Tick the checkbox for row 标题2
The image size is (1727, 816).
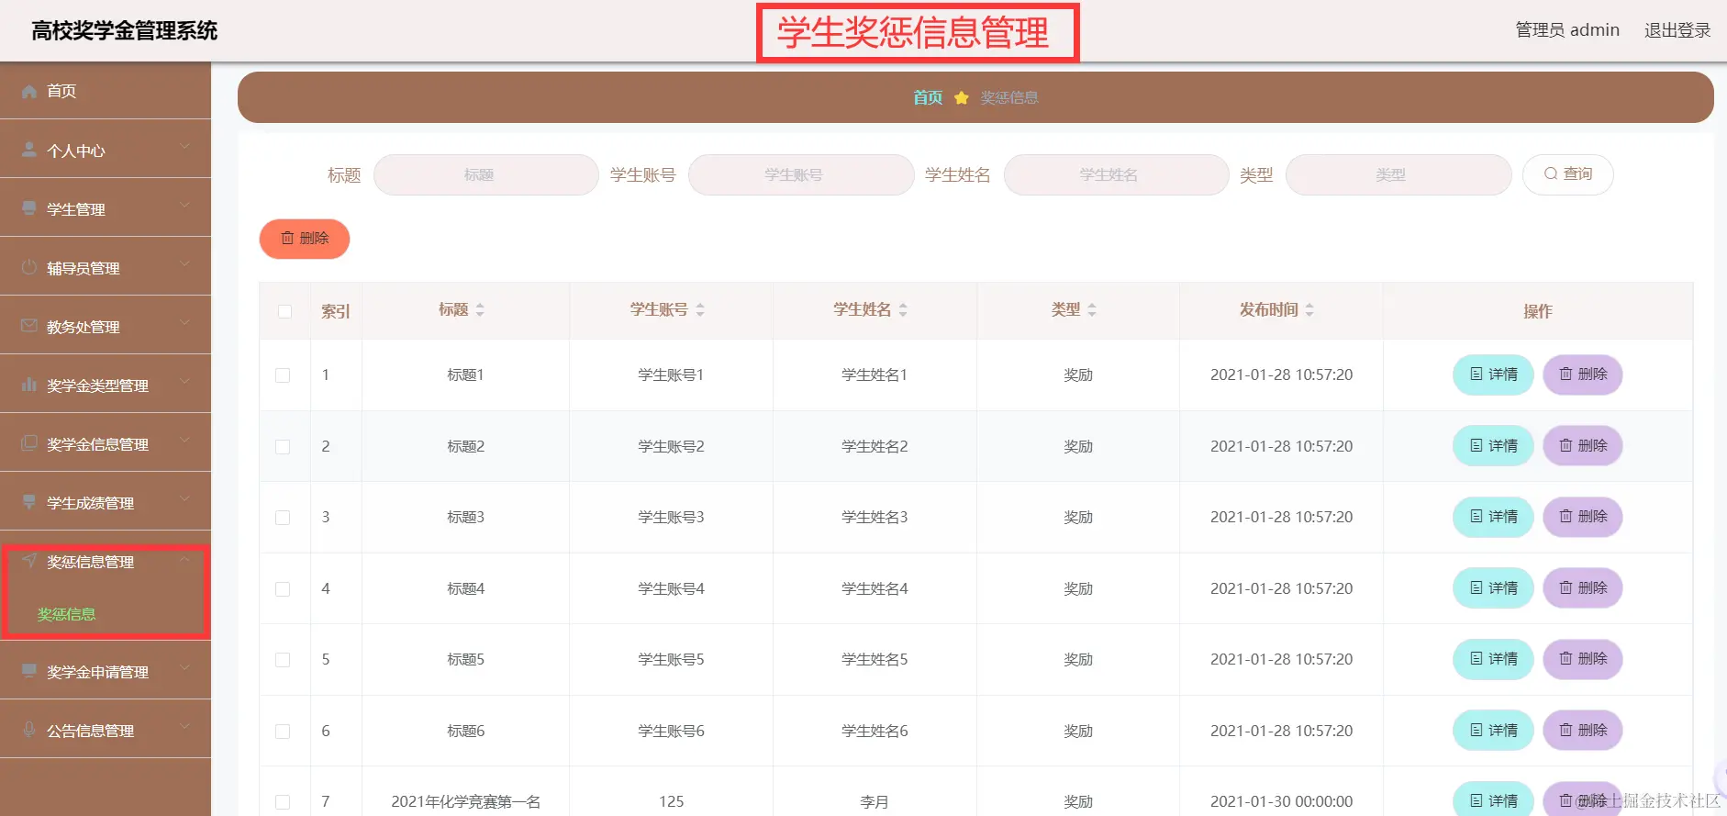(x=283, y=447)
